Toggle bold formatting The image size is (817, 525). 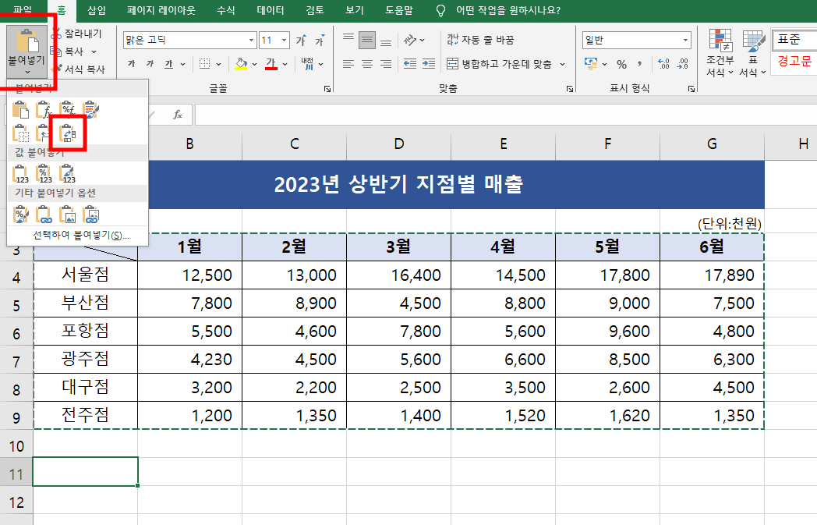click(x=131, y=64)
